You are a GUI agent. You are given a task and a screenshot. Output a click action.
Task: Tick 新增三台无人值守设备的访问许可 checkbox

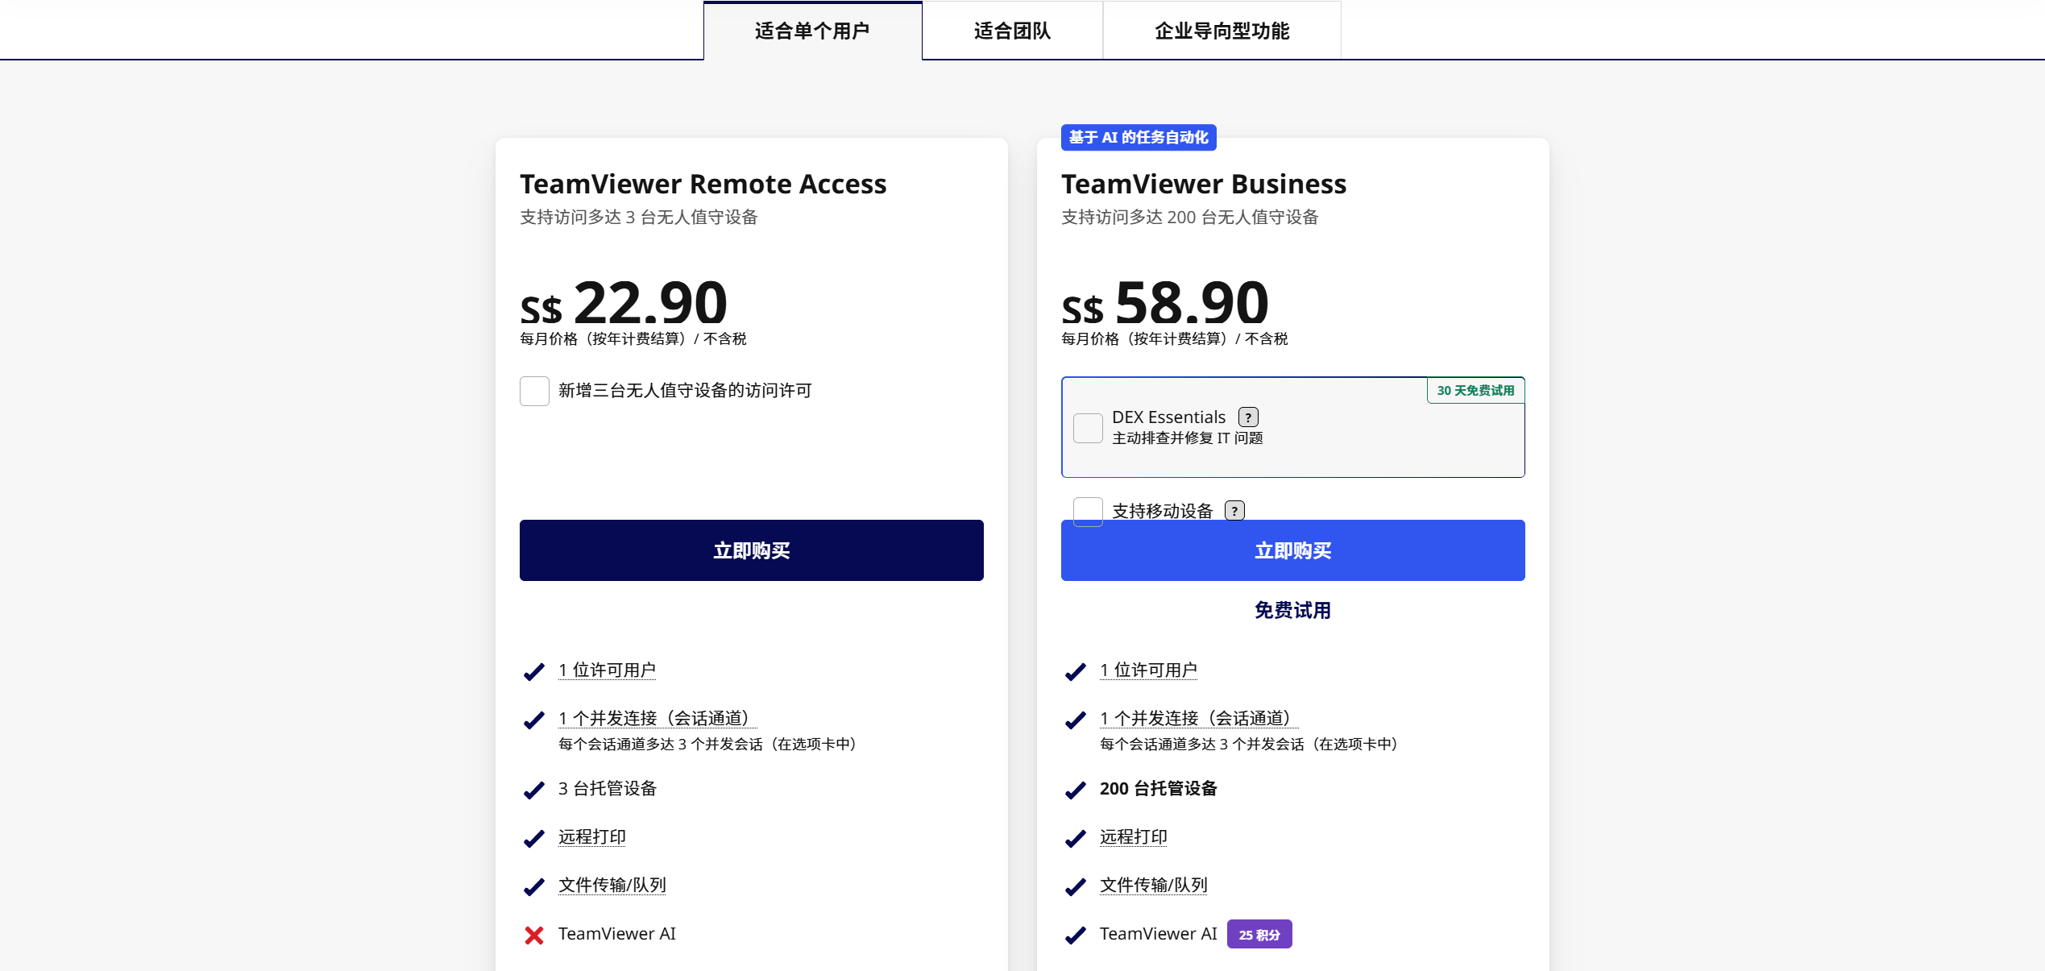[534, 391]
